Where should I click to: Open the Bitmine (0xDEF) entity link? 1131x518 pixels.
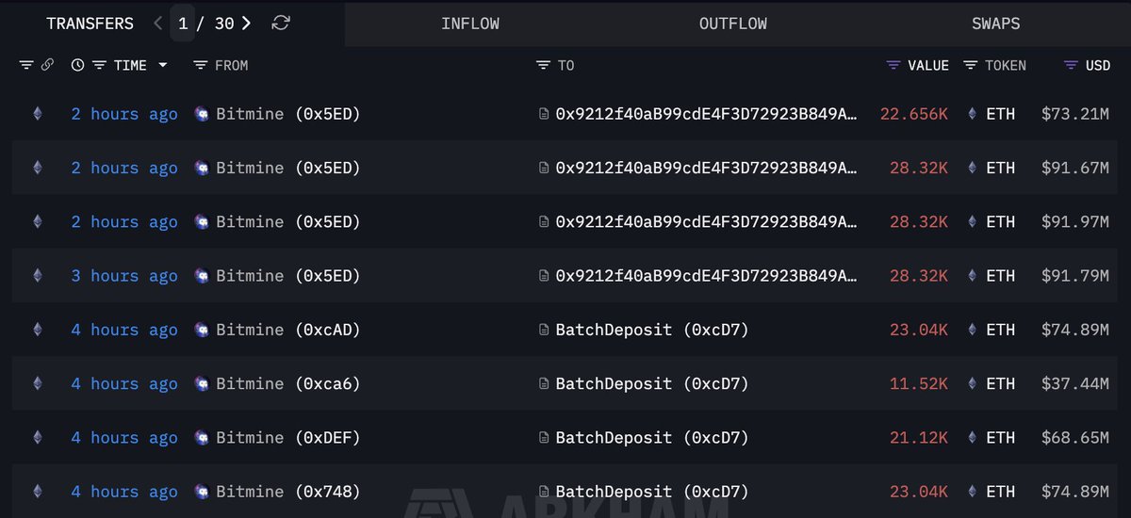(x=288, y=437)
